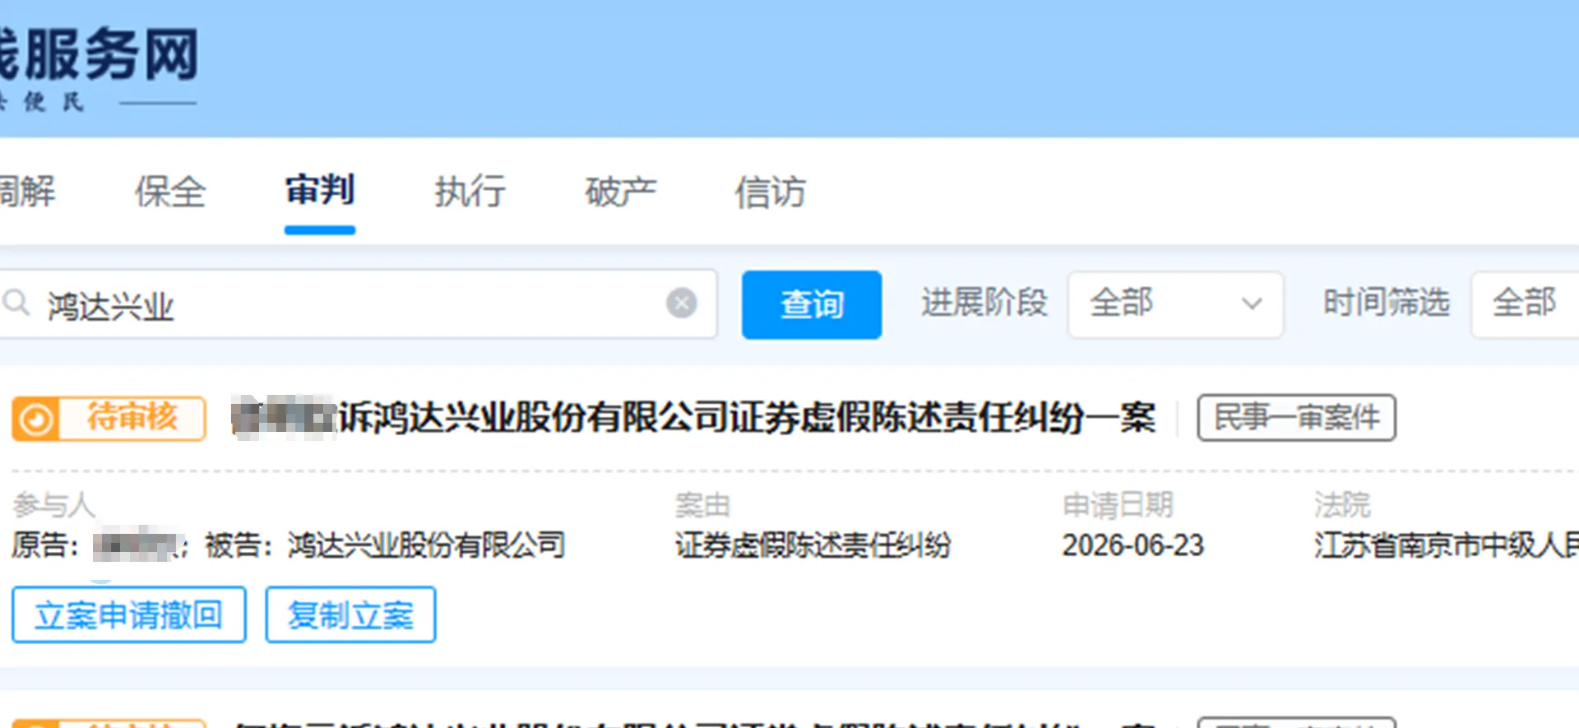1579x728 pixels.
Task: Click the 复制立案 button
Action: point(350,614)
